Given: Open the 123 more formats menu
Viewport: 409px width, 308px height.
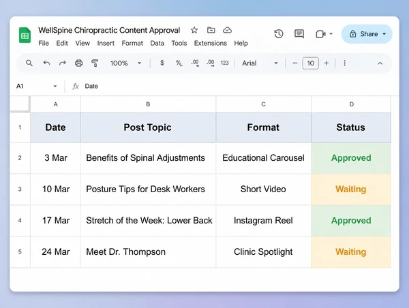Looking at the screenshot, I should [x=224, y=63].
